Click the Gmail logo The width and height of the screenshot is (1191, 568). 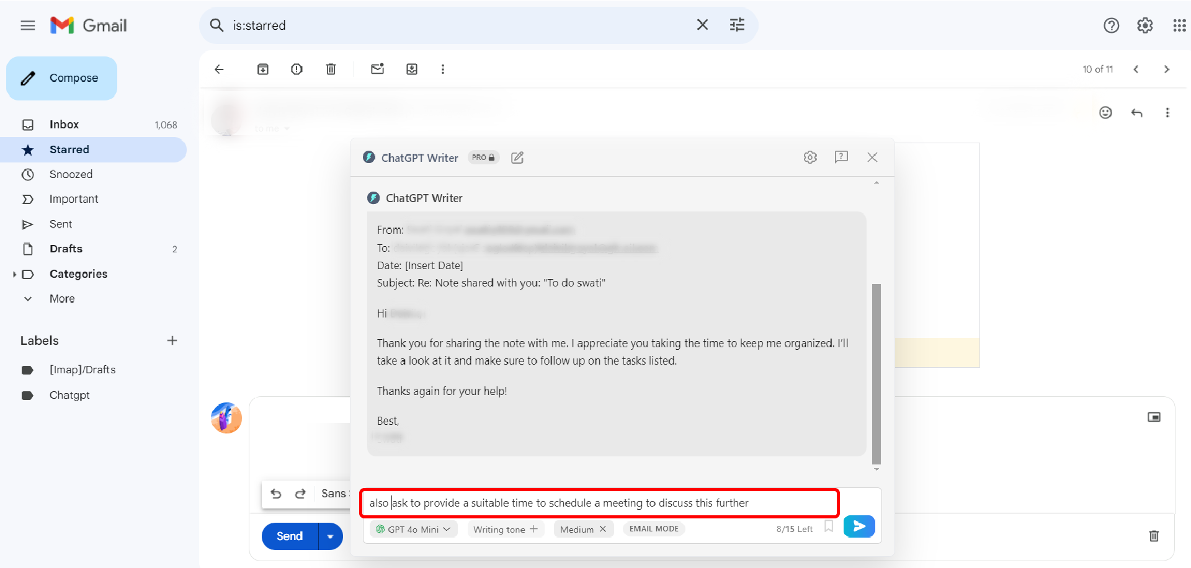tap(89, 25)
